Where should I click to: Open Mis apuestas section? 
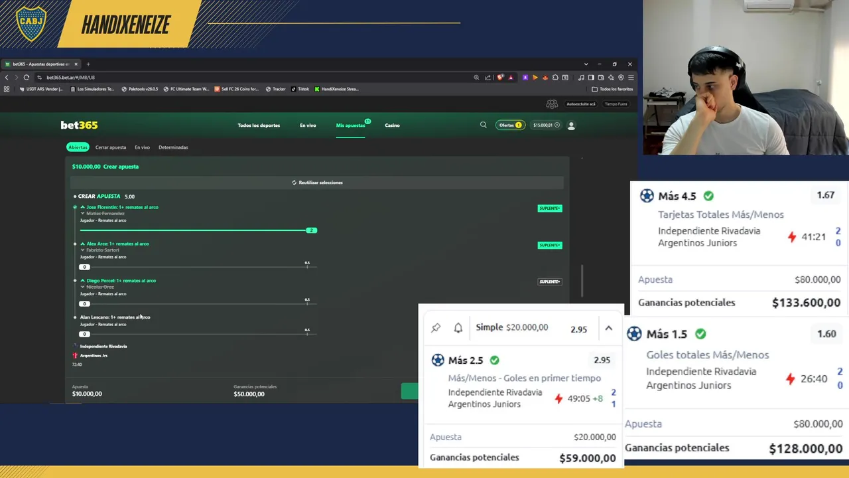tap(350, 125)
